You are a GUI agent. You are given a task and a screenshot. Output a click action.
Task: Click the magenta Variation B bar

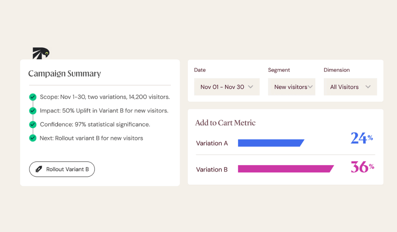[x=286, y=169]
